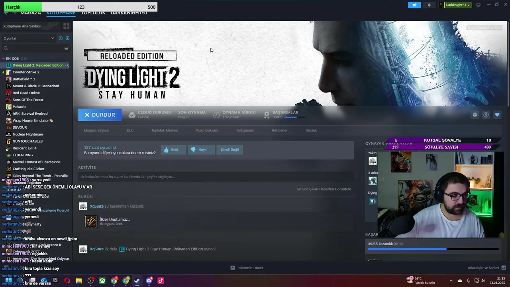Open the DARKKNIGHT51 profile menu

[x=129, y=13]
